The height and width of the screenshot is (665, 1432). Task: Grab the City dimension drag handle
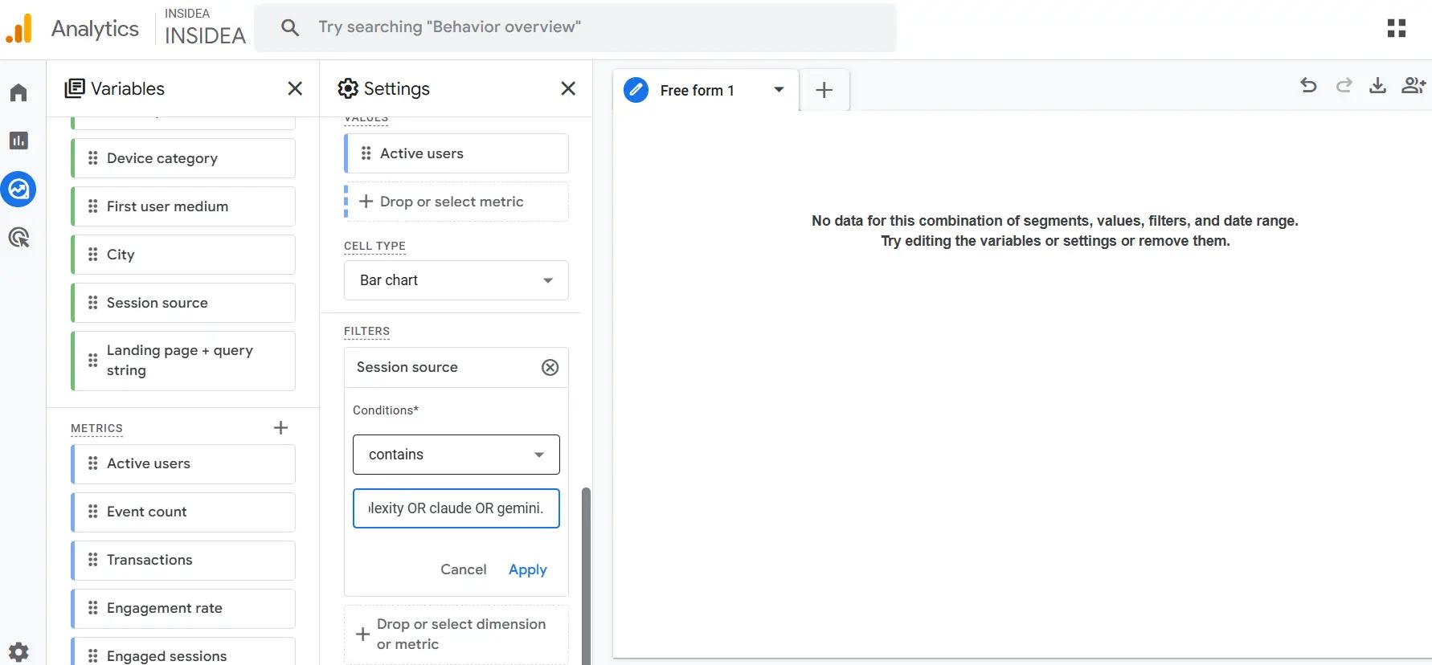tap(92, 255)
